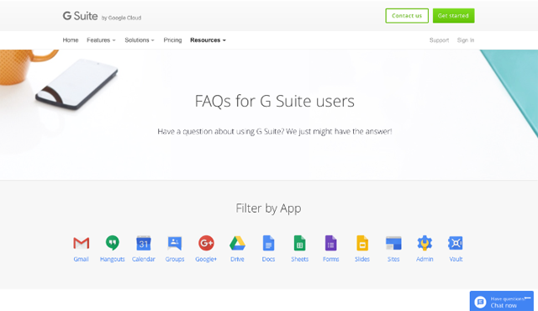Click the Hangouts text label
This screenshot has height=311, width=538.
113,259
